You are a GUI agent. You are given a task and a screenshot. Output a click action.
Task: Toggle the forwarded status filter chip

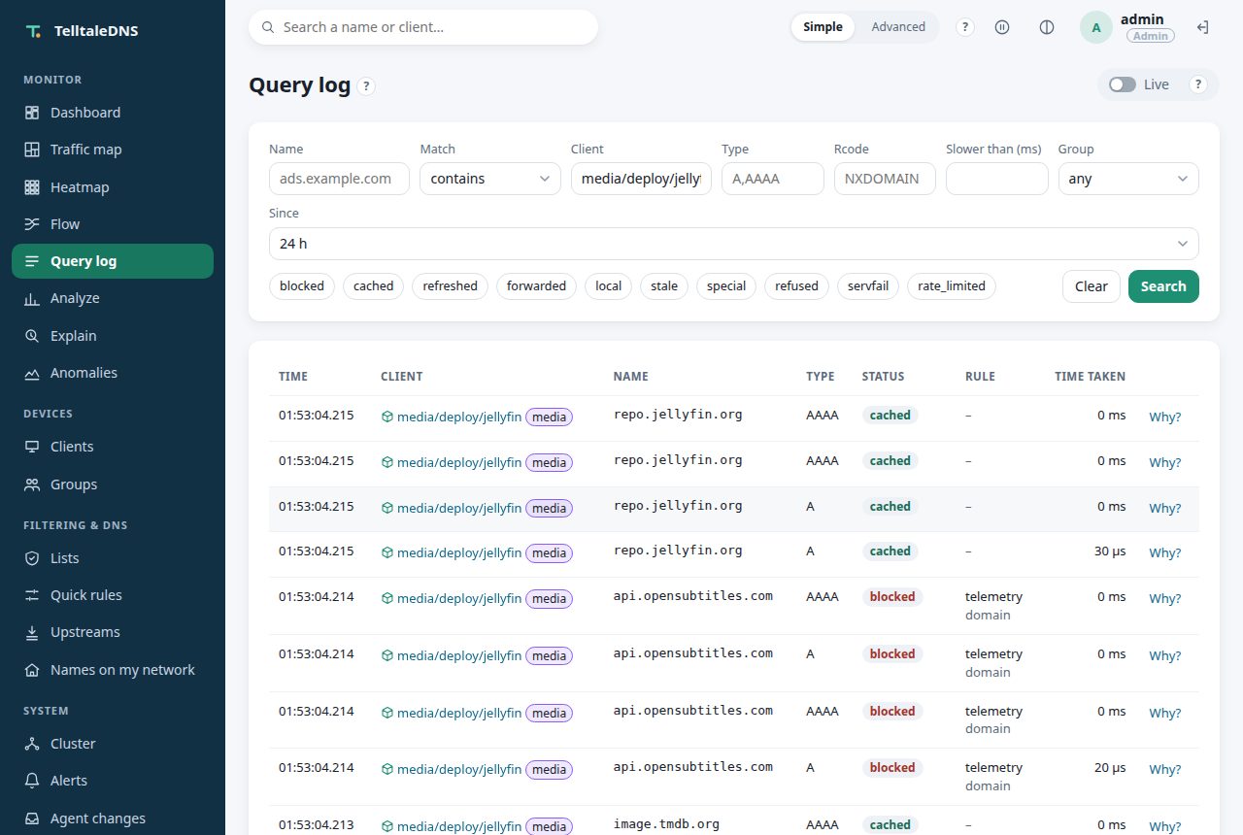(536, 286)
